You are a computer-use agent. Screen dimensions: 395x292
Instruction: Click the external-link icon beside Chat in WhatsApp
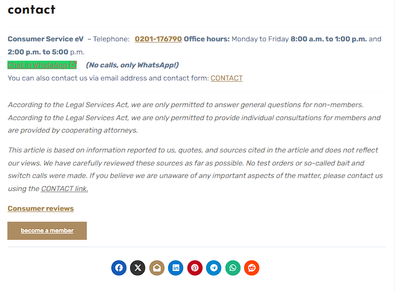73,65
